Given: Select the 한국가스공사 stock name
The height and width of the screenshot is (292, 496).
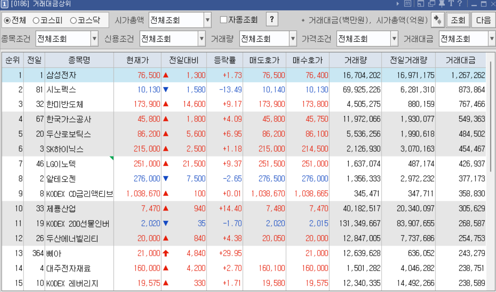Looking at the screenshot, I should click(x=69, y=119).
